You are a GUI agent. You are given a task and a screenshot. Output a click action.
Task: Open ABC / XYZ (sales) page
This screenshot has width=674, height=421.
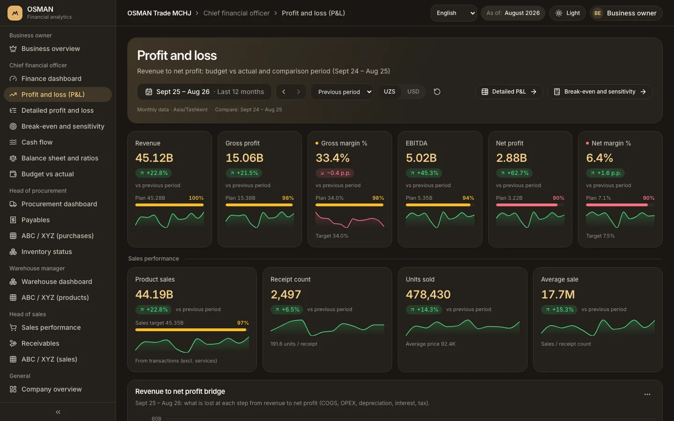click(x=58, y=359)
